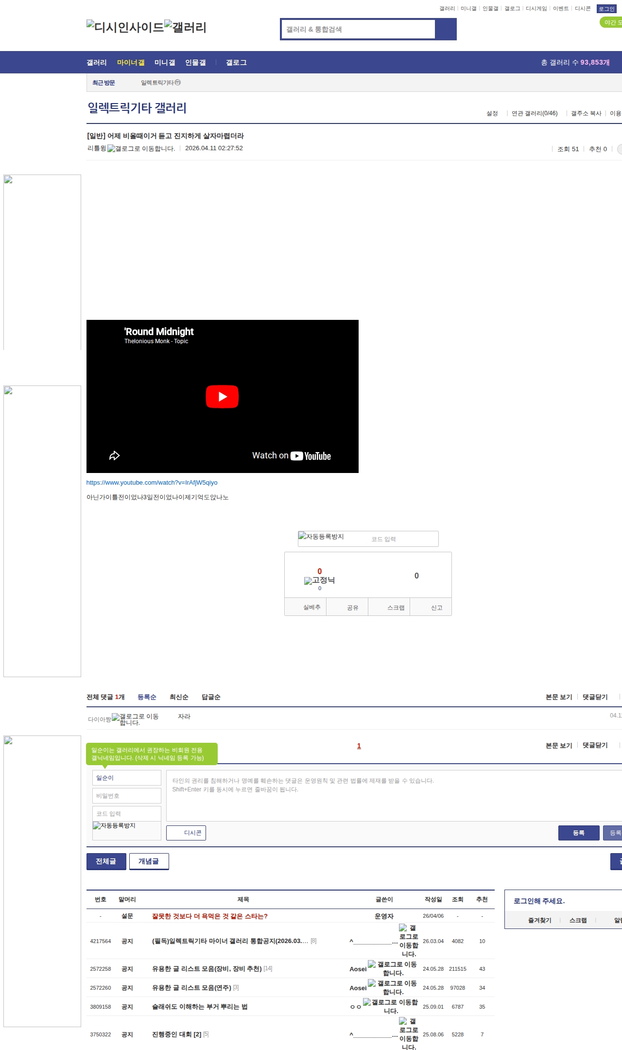Viewport: 622px width, 1050px height.
Task: Click the 고정닉 upvote icon
Action: (308, 580)
